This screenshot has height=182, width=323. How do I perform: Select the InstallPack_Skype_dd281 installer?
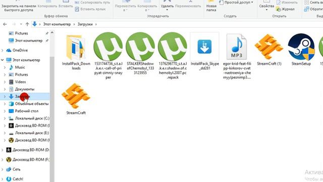(x=204, y=51)
